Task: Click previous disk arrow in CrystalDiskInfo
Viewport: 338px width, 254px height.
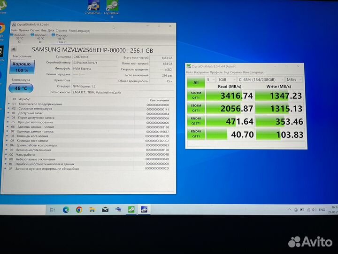Action: pos(14,49)
